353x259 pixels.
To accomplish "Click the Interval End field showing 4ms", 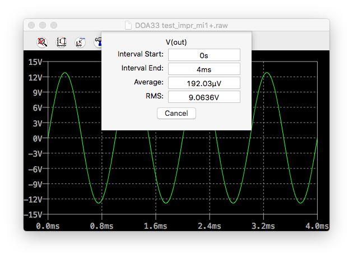I will (x=204, y=69).
